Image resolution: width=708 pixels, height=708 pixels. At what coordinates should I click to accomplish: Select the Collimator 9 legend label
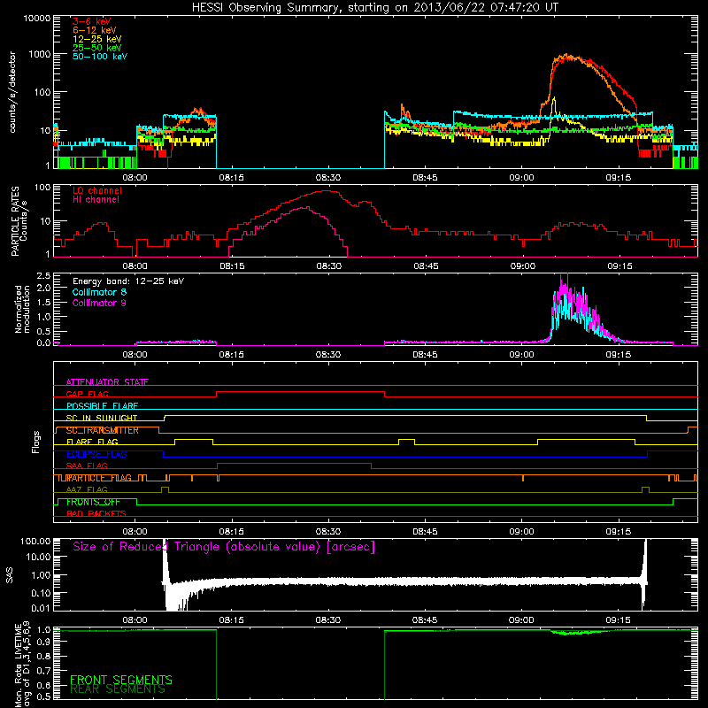click(99, 303)
